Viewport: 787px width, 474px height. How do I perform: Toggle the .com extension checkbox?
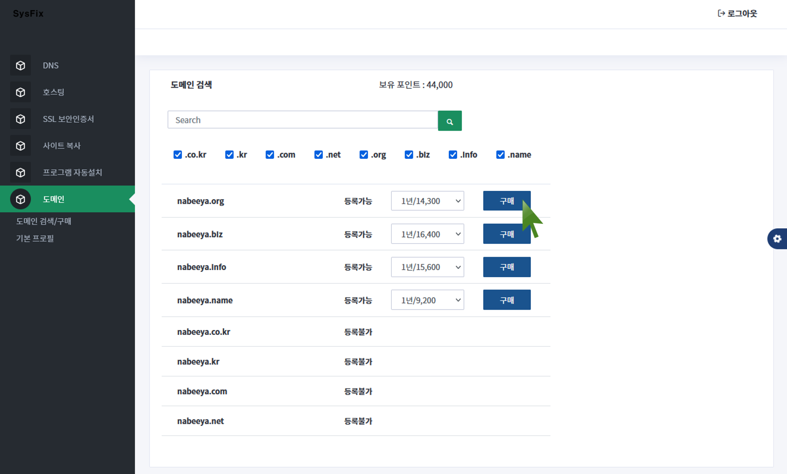pos(270,155)
